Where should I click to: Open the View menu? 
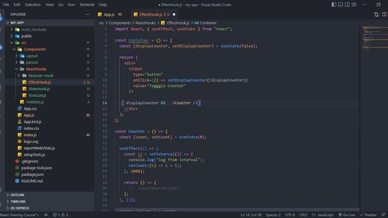[x=49, y=4]
